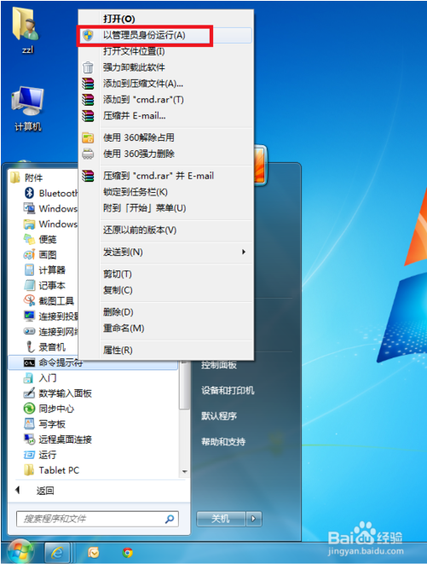Click the Chrome icon in the taskbar

[127, 553]
